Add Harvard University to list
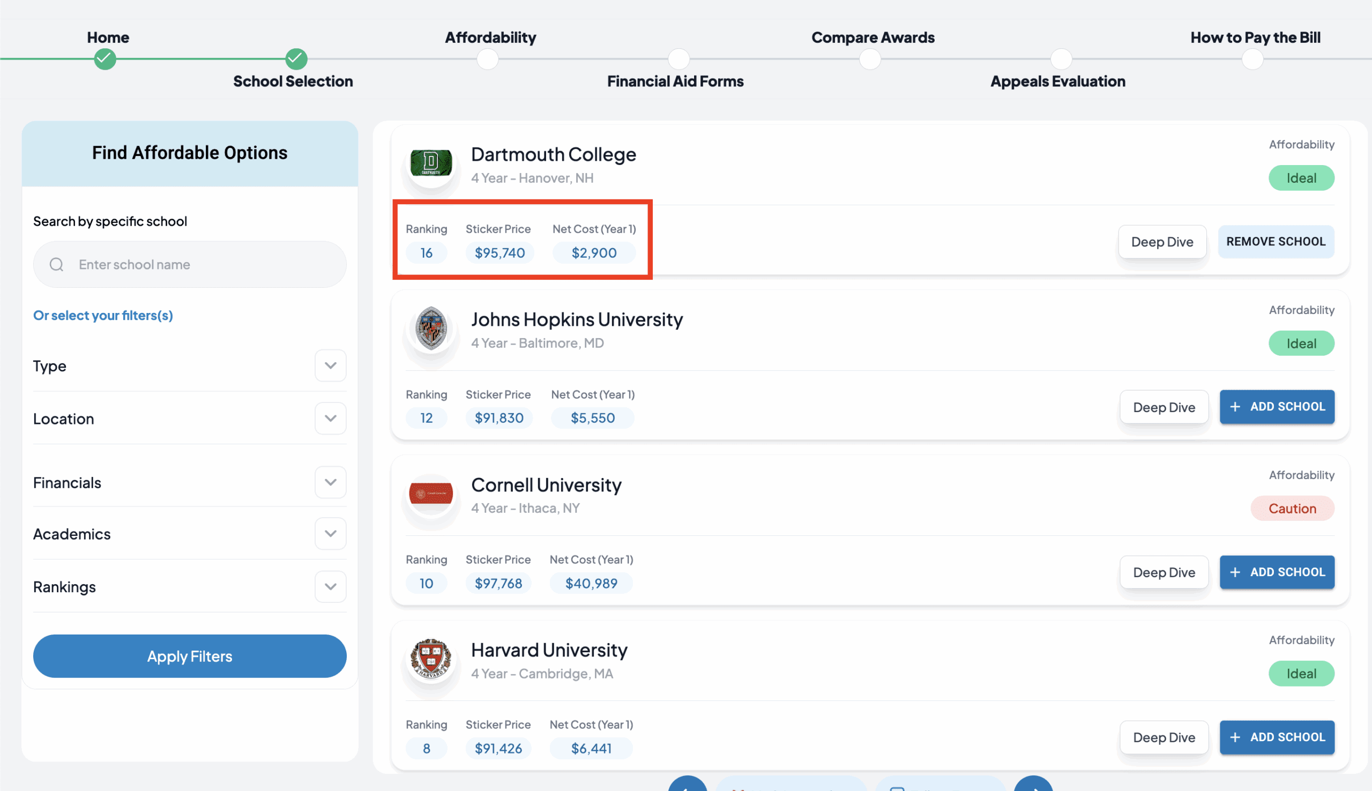 1277,737
